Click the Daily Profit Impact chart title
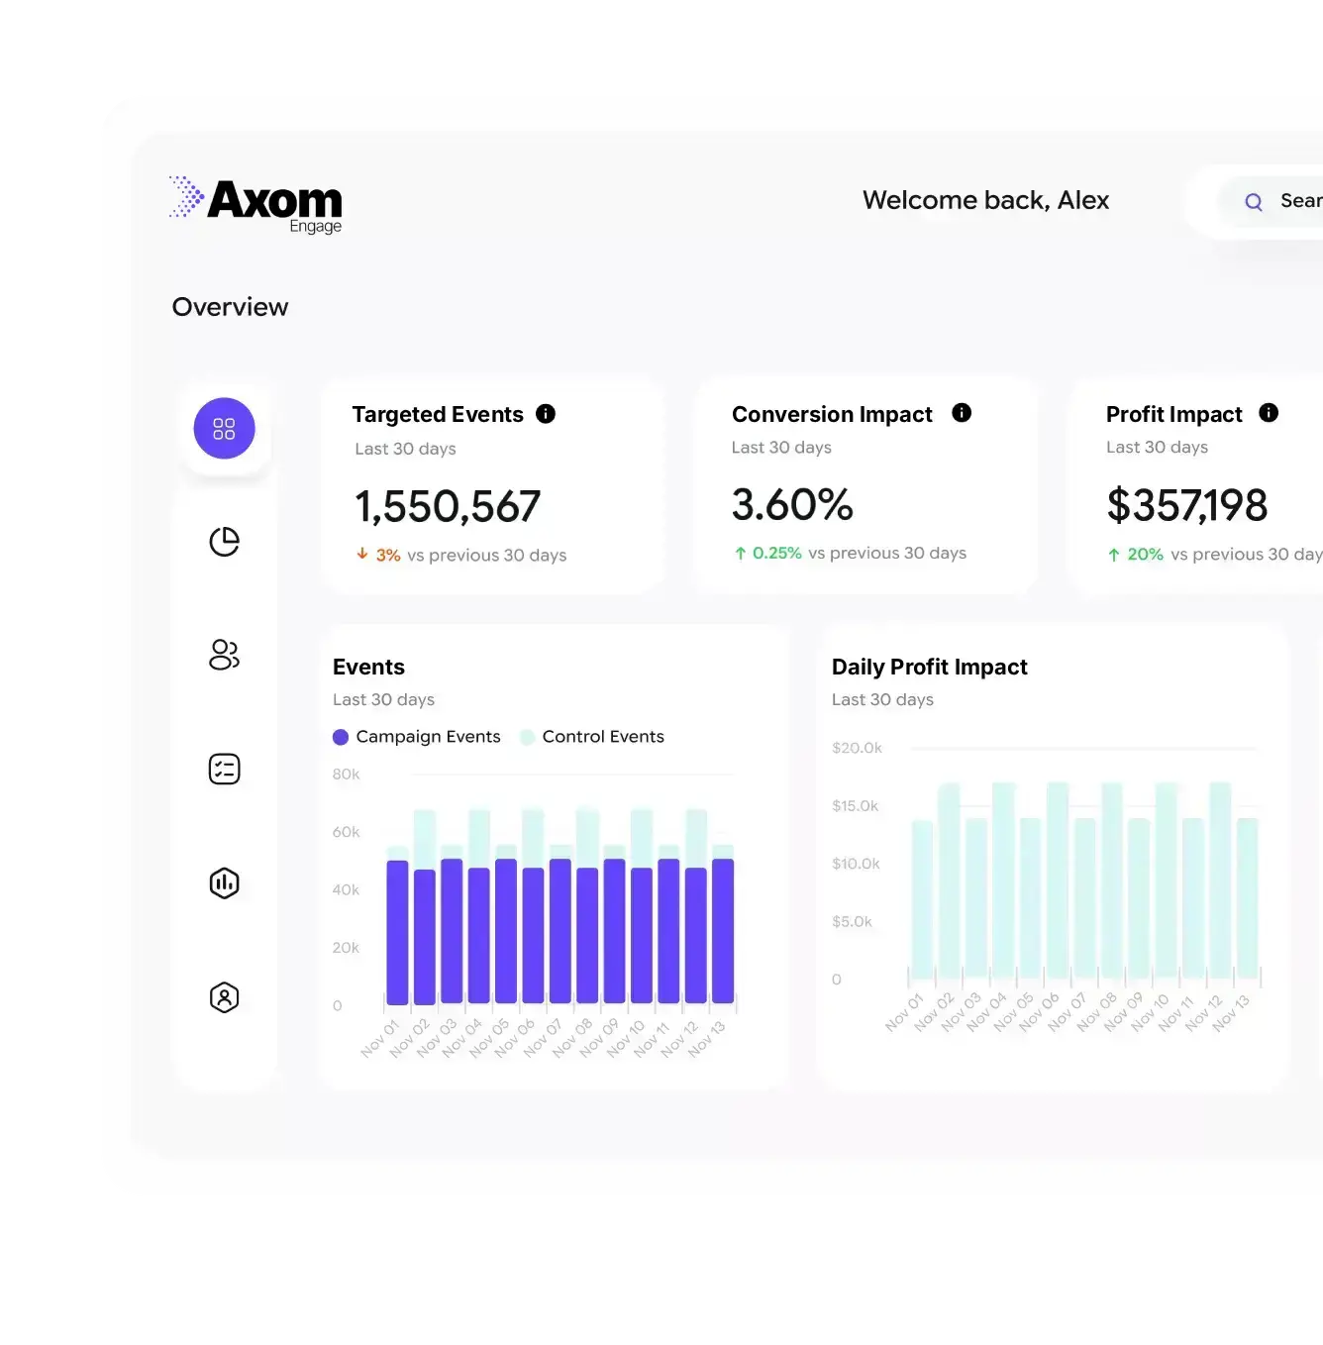The image size is (1323, 1345). [x=930, y=667]
